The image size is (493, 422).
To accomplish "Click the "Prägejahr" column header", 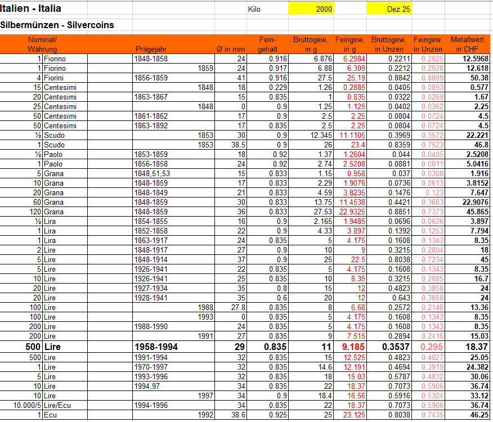I will click(151, 49).
